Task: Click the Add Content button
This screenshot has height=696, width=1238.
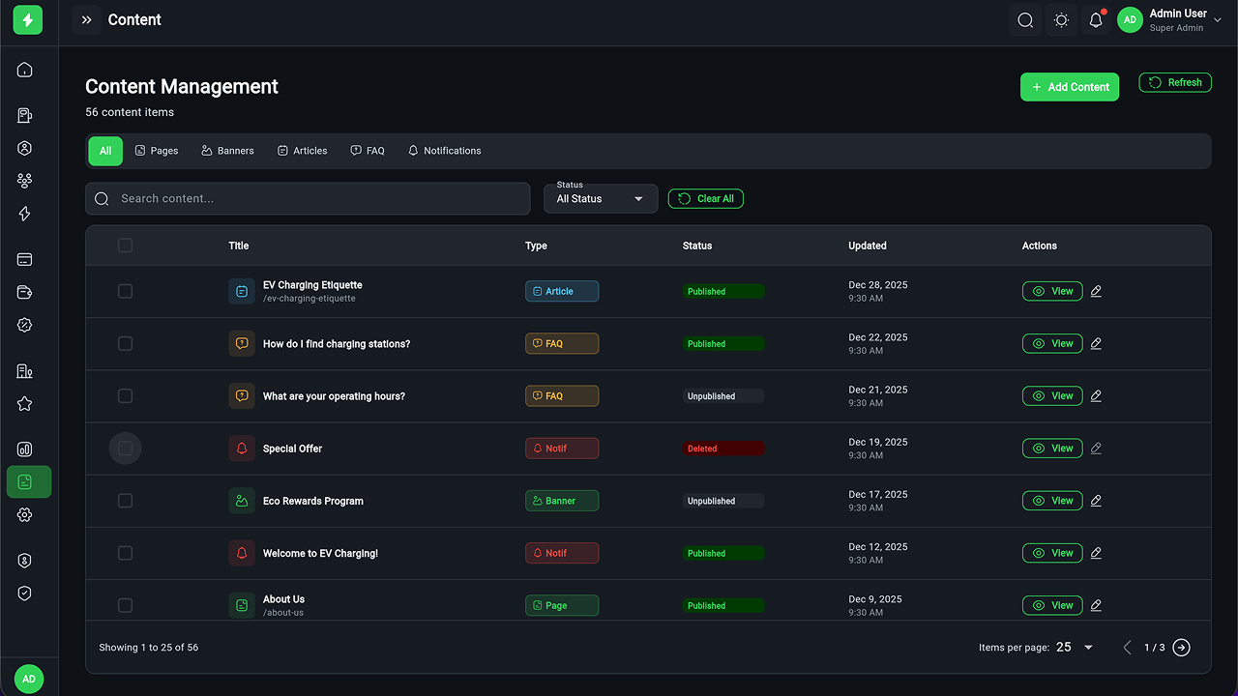Action: [x=1069, y=87]
